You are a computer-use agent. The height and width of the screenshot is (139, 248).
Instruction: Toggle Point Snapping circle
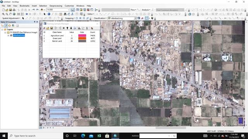[77, 18]
